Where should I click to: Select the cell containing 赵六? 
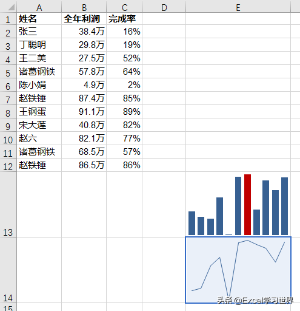(39, 138)
